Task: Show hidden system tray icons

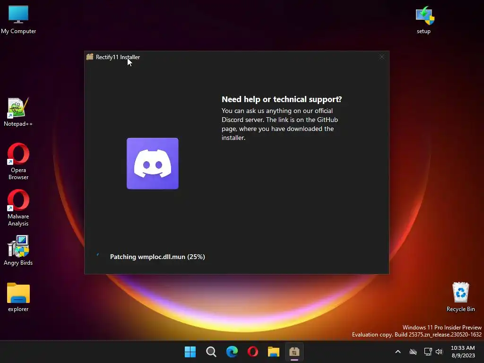Action: coord(398,352)
